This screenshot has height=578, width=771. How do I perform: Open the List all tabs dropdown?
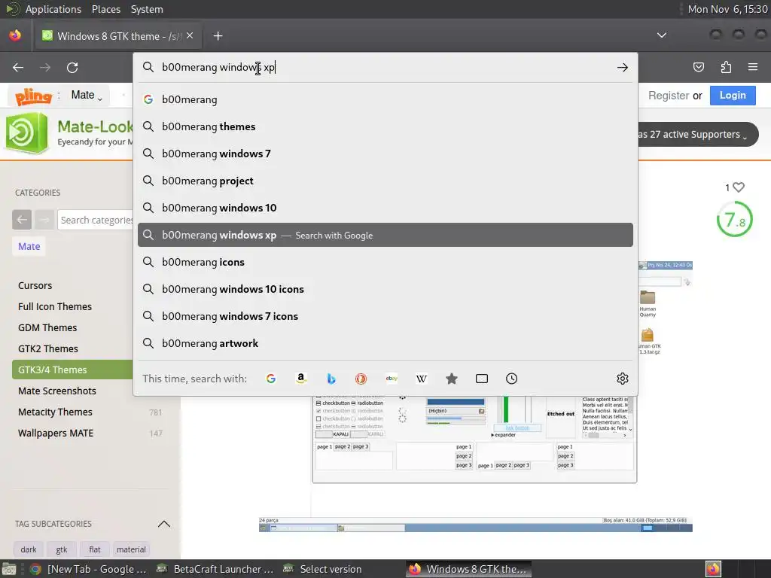pyautogui.click(x=662, y=35)
